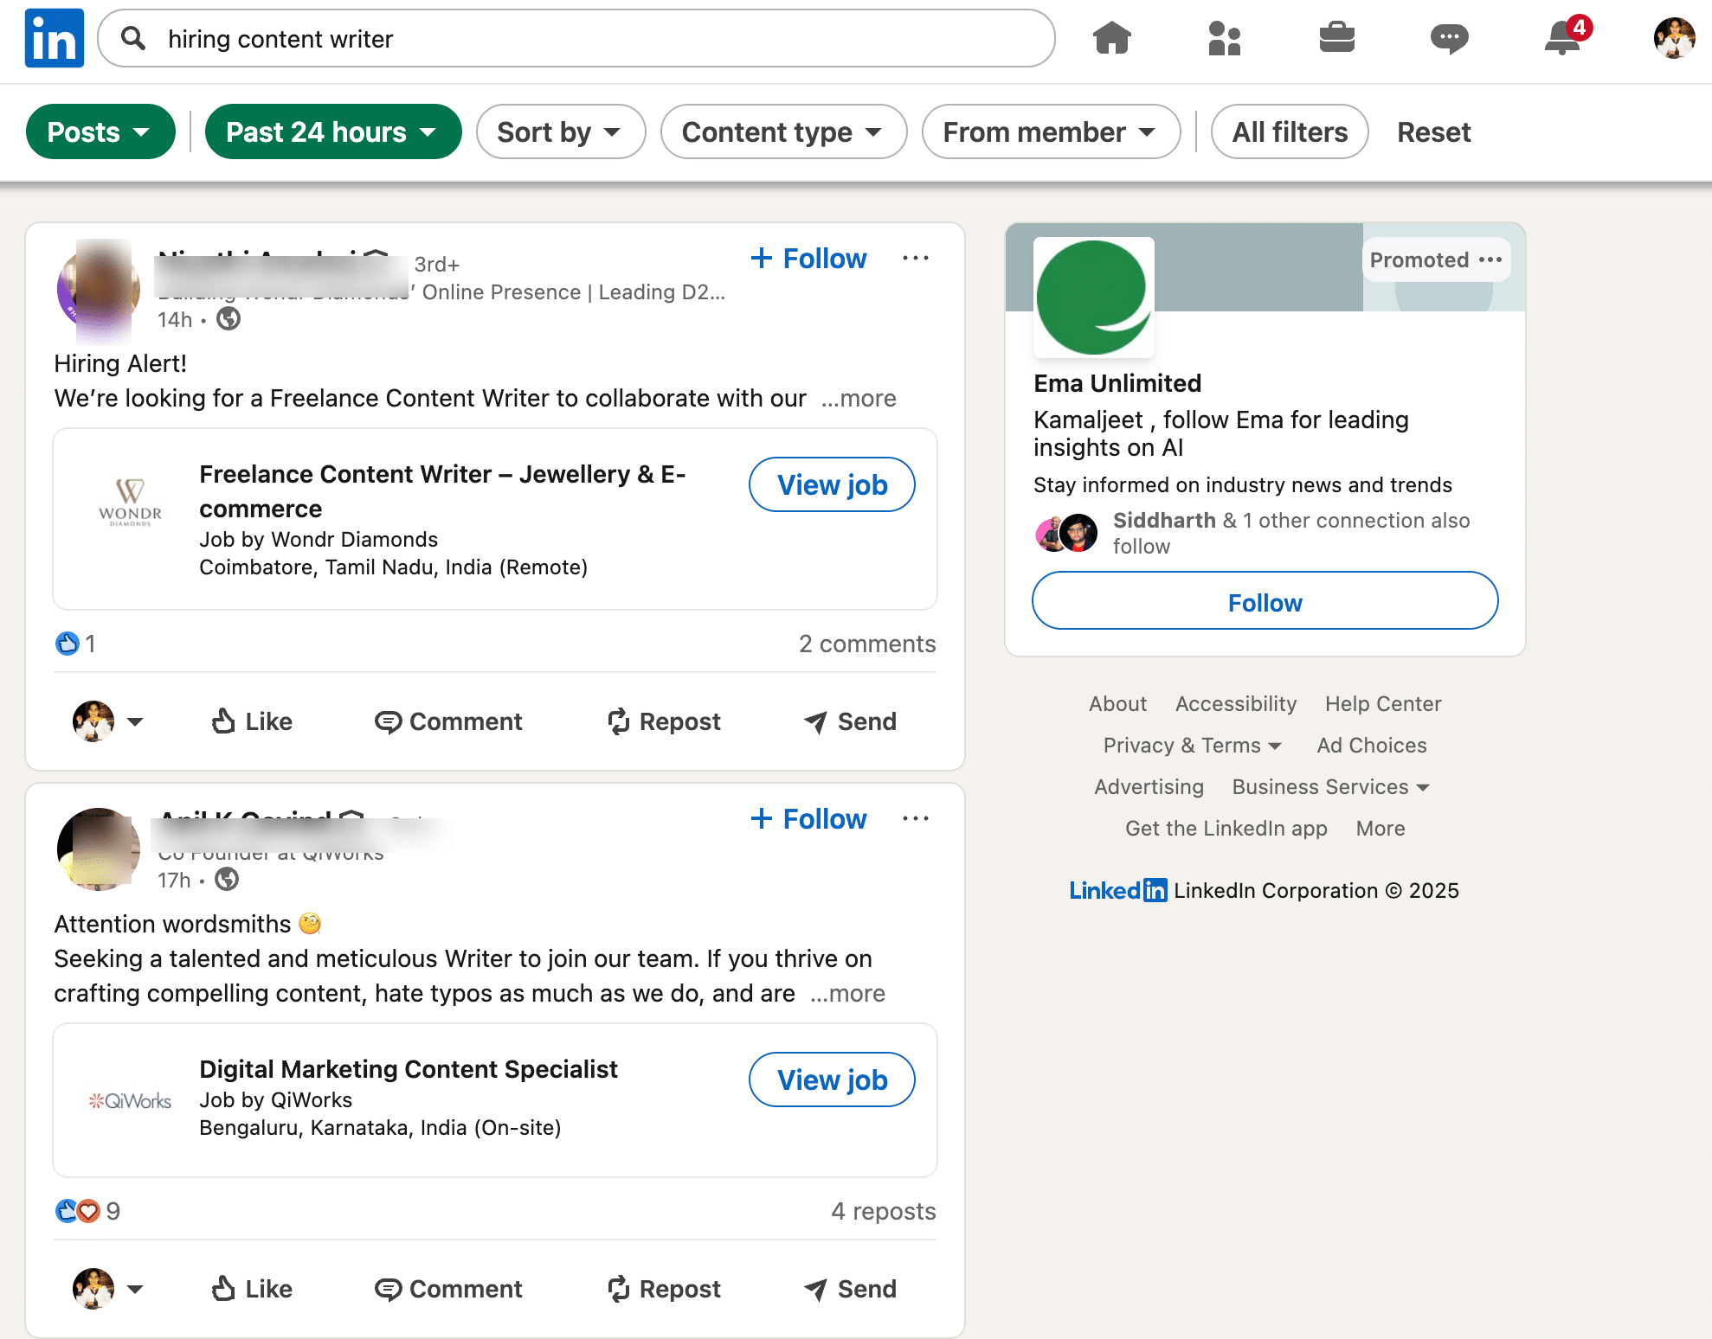Open the Sort by dropdown
Viewport: 1712px width, 1339px height.
(560, 131)
